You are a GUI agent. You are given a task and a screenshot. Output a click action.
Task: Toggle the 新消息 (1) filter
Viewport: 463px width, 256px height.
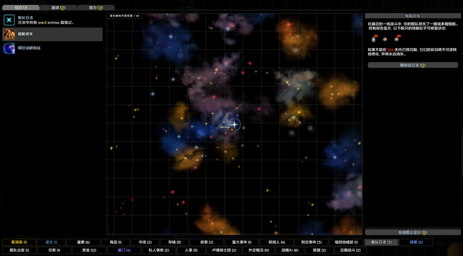19,242
